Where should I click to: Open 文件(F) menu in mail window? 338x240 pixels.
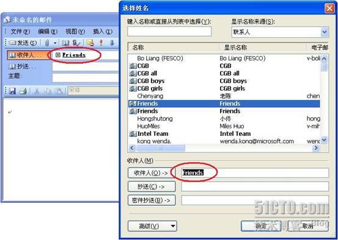[20, 32]
